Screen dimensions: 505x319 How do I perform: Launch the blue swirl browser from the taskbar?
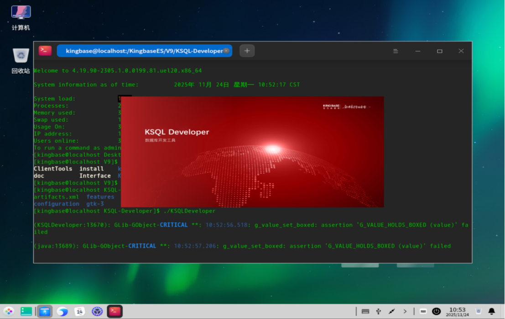[62, 311]
